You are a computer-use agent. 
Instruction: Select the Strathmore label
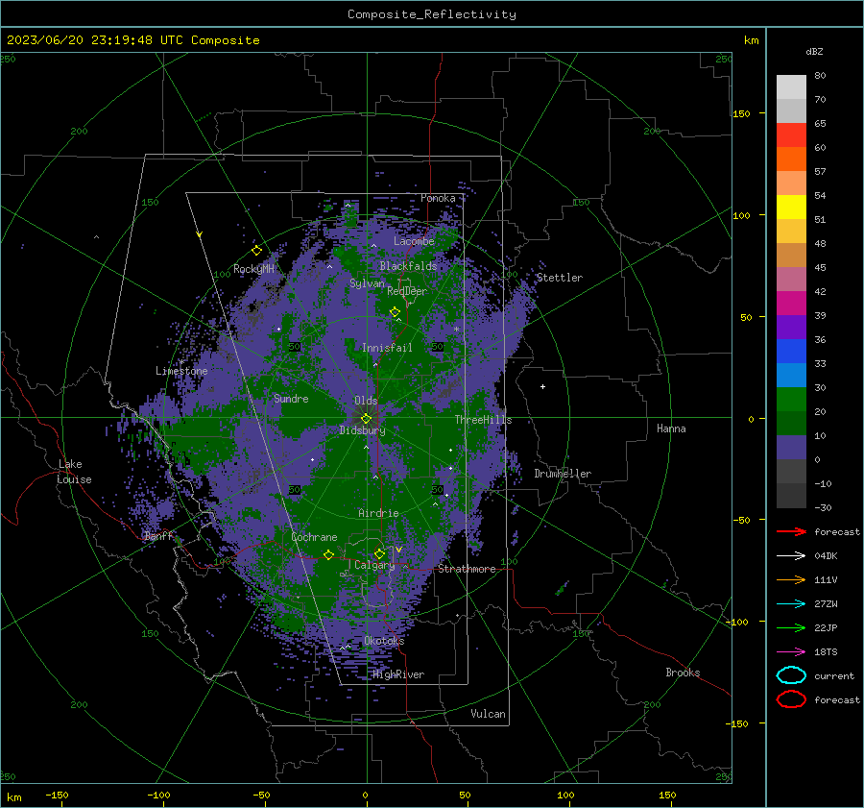(x=467, y=569)
